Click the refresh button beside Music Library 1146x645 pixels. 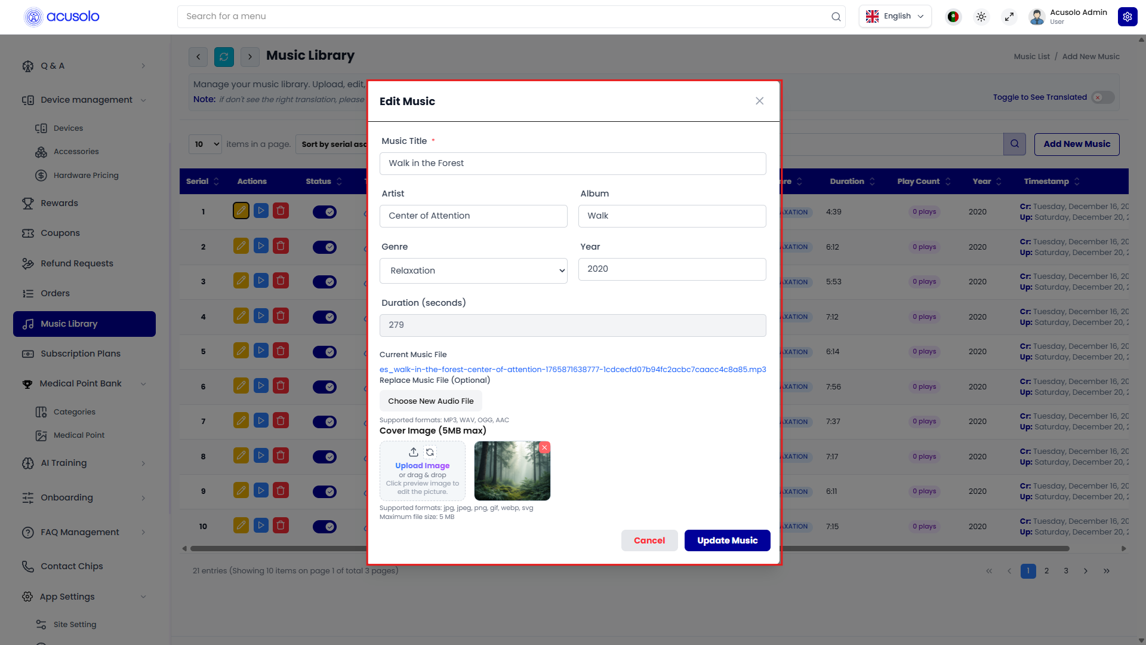[224, 57]
